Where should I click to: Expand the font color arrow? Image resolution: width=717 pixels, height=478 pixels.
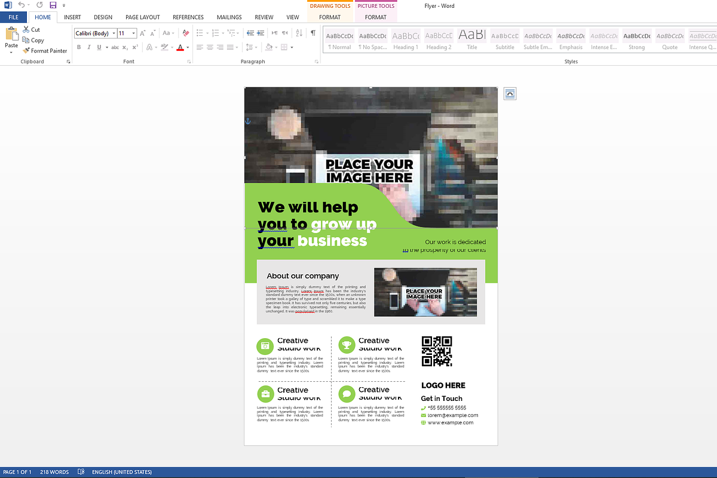(188, 47)
